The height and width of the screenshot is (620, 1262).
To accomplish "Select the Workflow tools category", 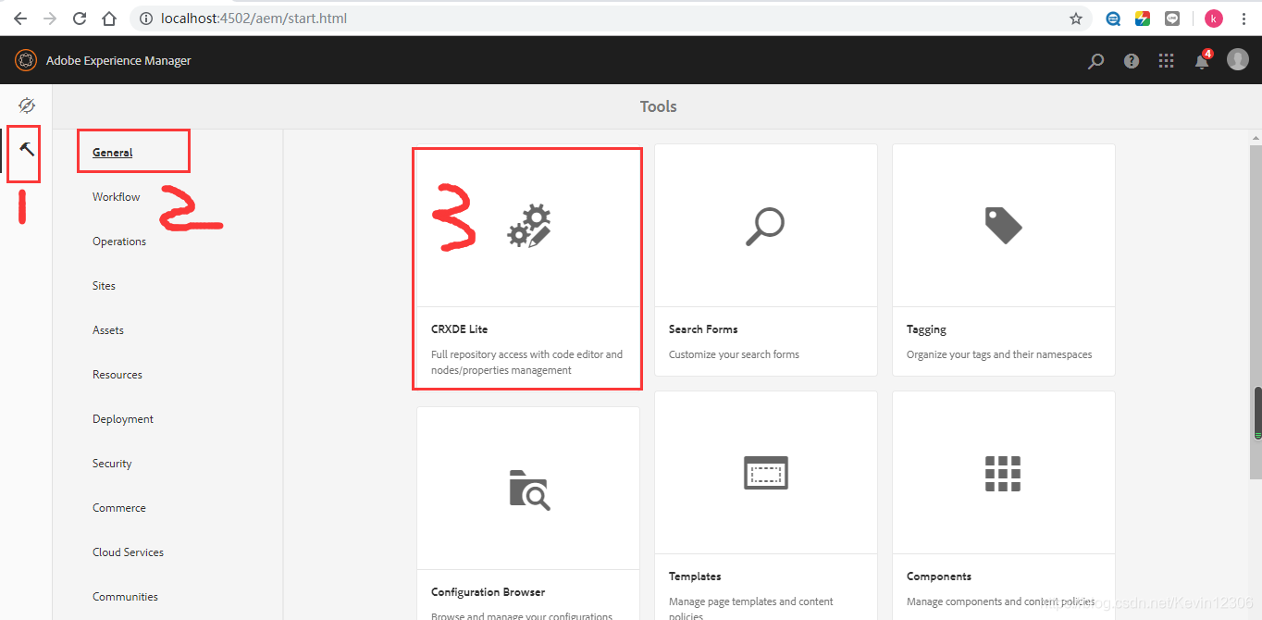I will tap(117, 197).
